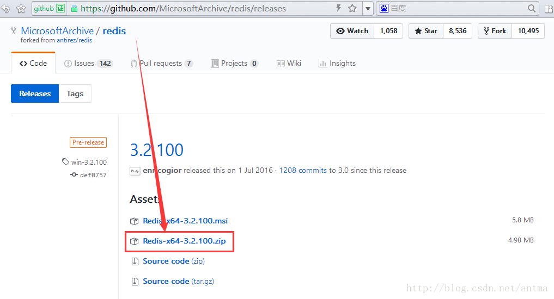Select the Releases button

[35, 94]
